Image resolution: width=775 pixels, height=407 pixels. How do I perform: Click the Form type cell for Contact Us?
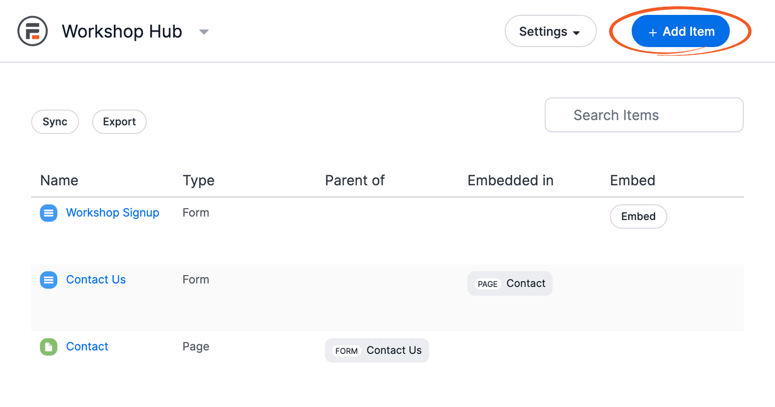(196, 280)
